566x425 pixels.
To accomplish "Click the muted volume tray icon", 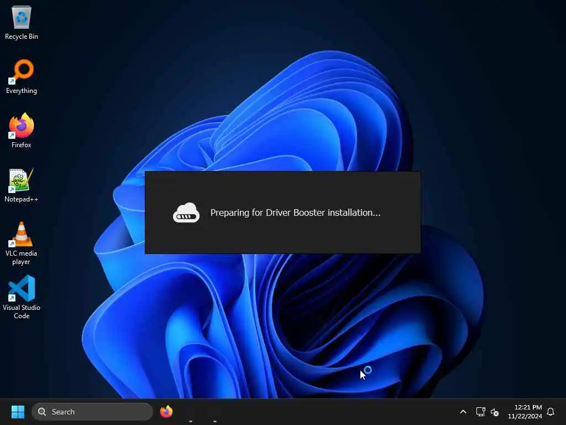I will pos(495,412).
